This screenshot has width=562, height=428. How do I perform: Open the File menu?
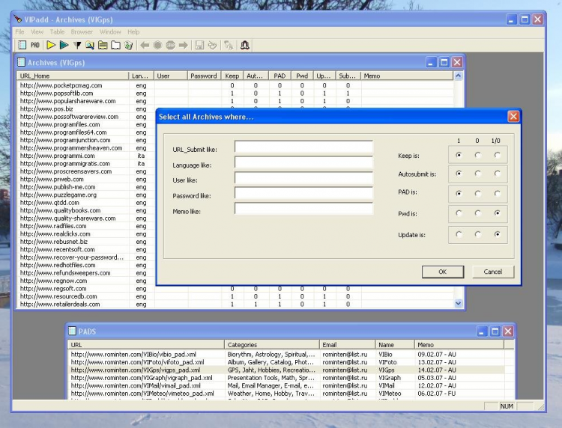[x=19, y=32]
